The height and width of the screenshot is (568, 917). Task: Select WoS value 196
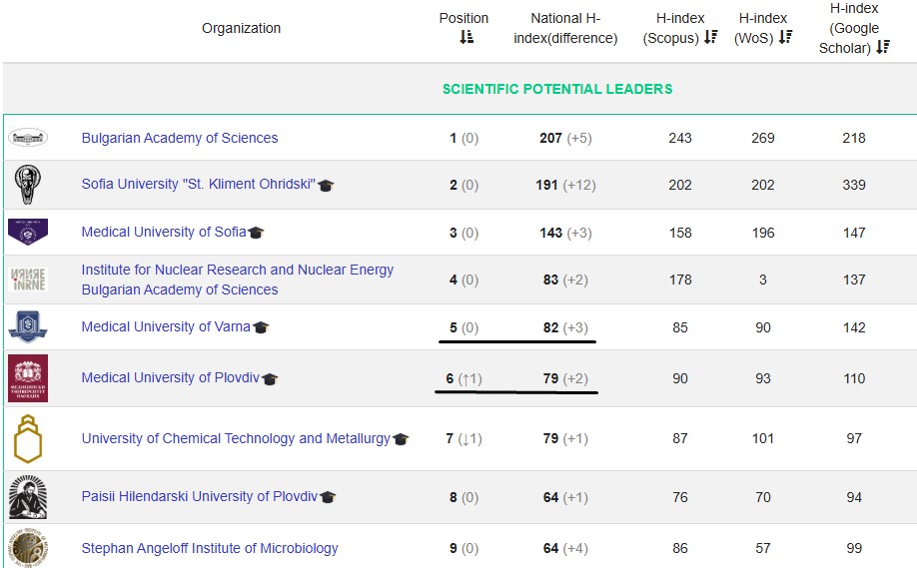(x=763, y=233)
